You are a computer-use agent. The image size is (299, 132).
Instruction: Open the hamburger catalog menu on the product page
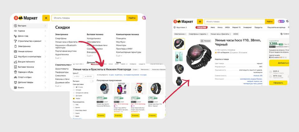pos(200,21)
